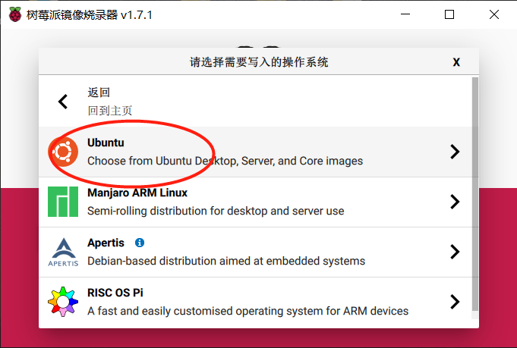Expand the RISC OS Pi chevron
This screenshot has height=348, width=517.
coord(455,302)
